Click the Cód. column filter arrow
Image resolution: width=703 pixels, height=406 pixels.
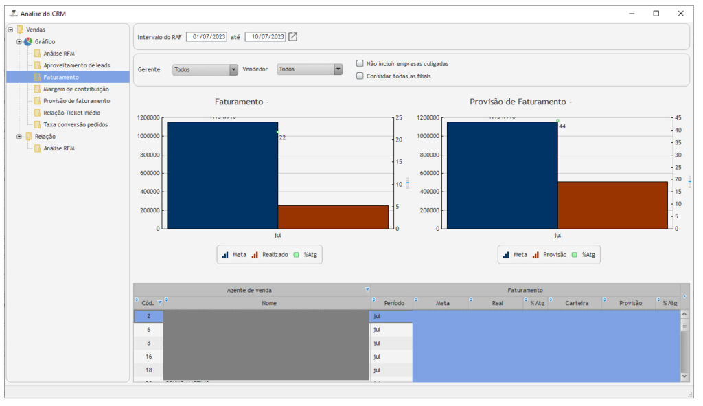tap(160, 302)
